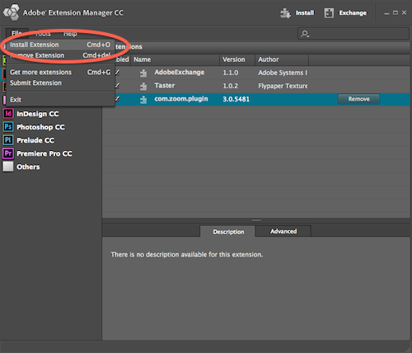Toggle the Taster enabled checkbox
Image resolution: width=412 pixels, height=353 pixels.
[117, 86]
